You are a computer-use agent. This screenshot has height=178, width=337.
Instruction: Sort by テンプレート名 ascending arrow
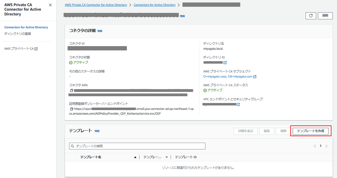coord(135,157)
